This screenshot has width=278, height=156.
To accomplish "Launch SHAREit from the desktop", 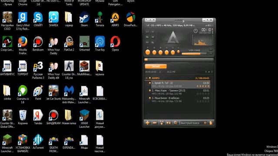I will (x=53, y=19).
